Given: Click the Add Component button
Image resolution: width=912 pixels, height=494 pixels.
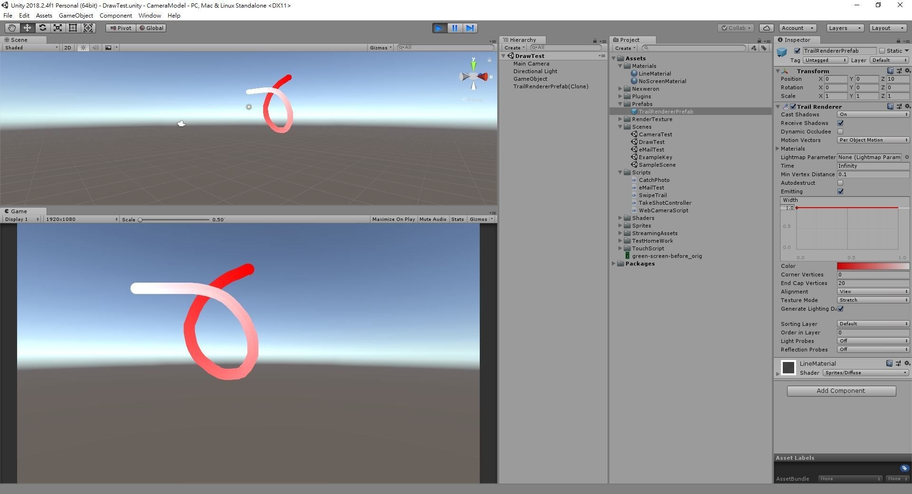Looking at the screenshot, I should pos(841,390).
